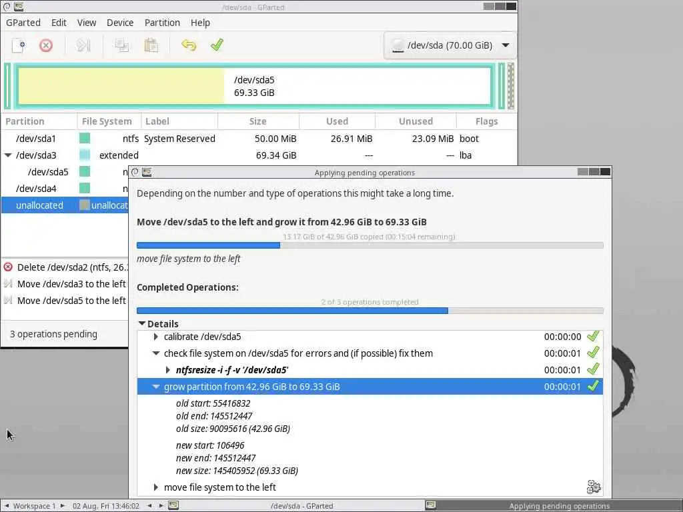Click the Copy partition toolbar icon
Image resolution: width=683 pixels, height=512 pixels.
[121, 45]
